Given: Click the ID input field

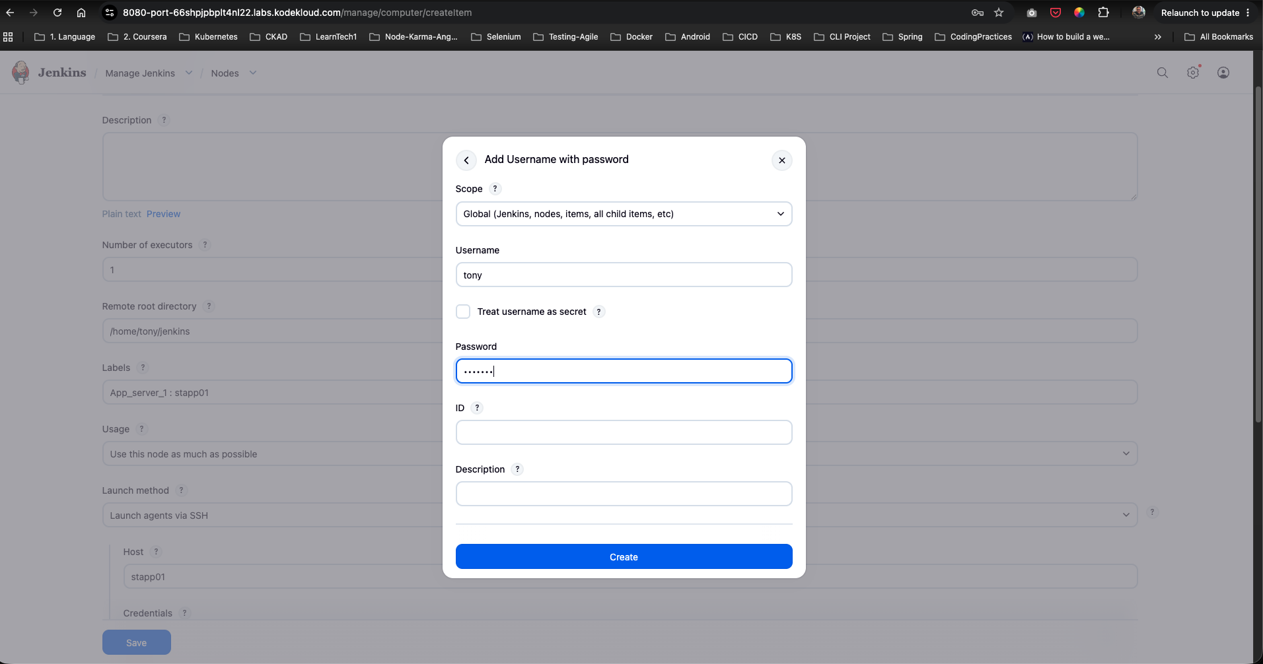Looking at the screenshot, I should click(624, 432).
